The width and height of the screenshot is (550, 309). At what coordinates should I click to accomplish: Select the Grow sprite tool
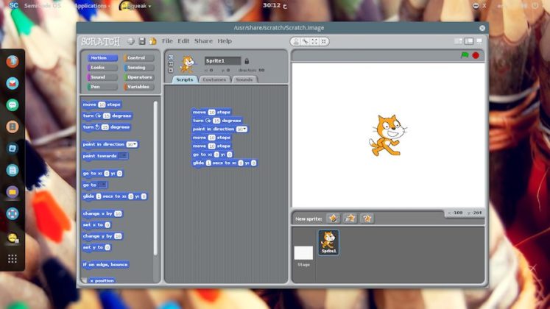click(x=314, y=41)
